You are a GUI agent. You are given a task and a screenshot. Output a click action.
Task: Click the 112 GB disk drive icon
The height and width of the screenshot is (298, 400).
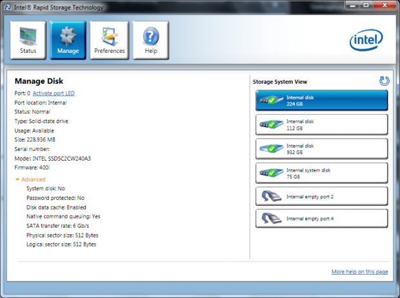click(x=272, y=124)
